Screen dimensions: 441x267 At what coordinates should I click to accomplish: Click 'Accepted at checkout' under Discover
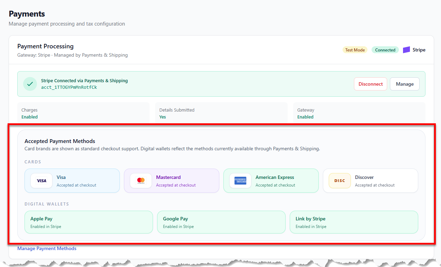375,185
